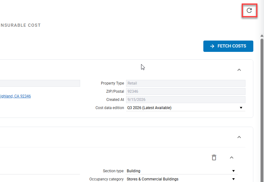Viewport: 264px width, 182px height.
Task: Click the gray input field left of Property Type
Action: tap(40, 83)
